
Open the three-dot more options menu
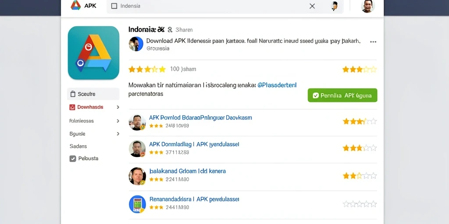coord(373,42)
